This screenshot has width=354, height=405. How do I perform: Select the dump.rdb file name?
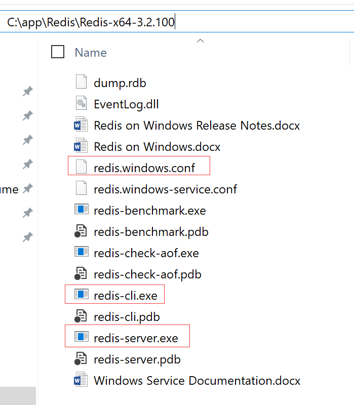120,83
